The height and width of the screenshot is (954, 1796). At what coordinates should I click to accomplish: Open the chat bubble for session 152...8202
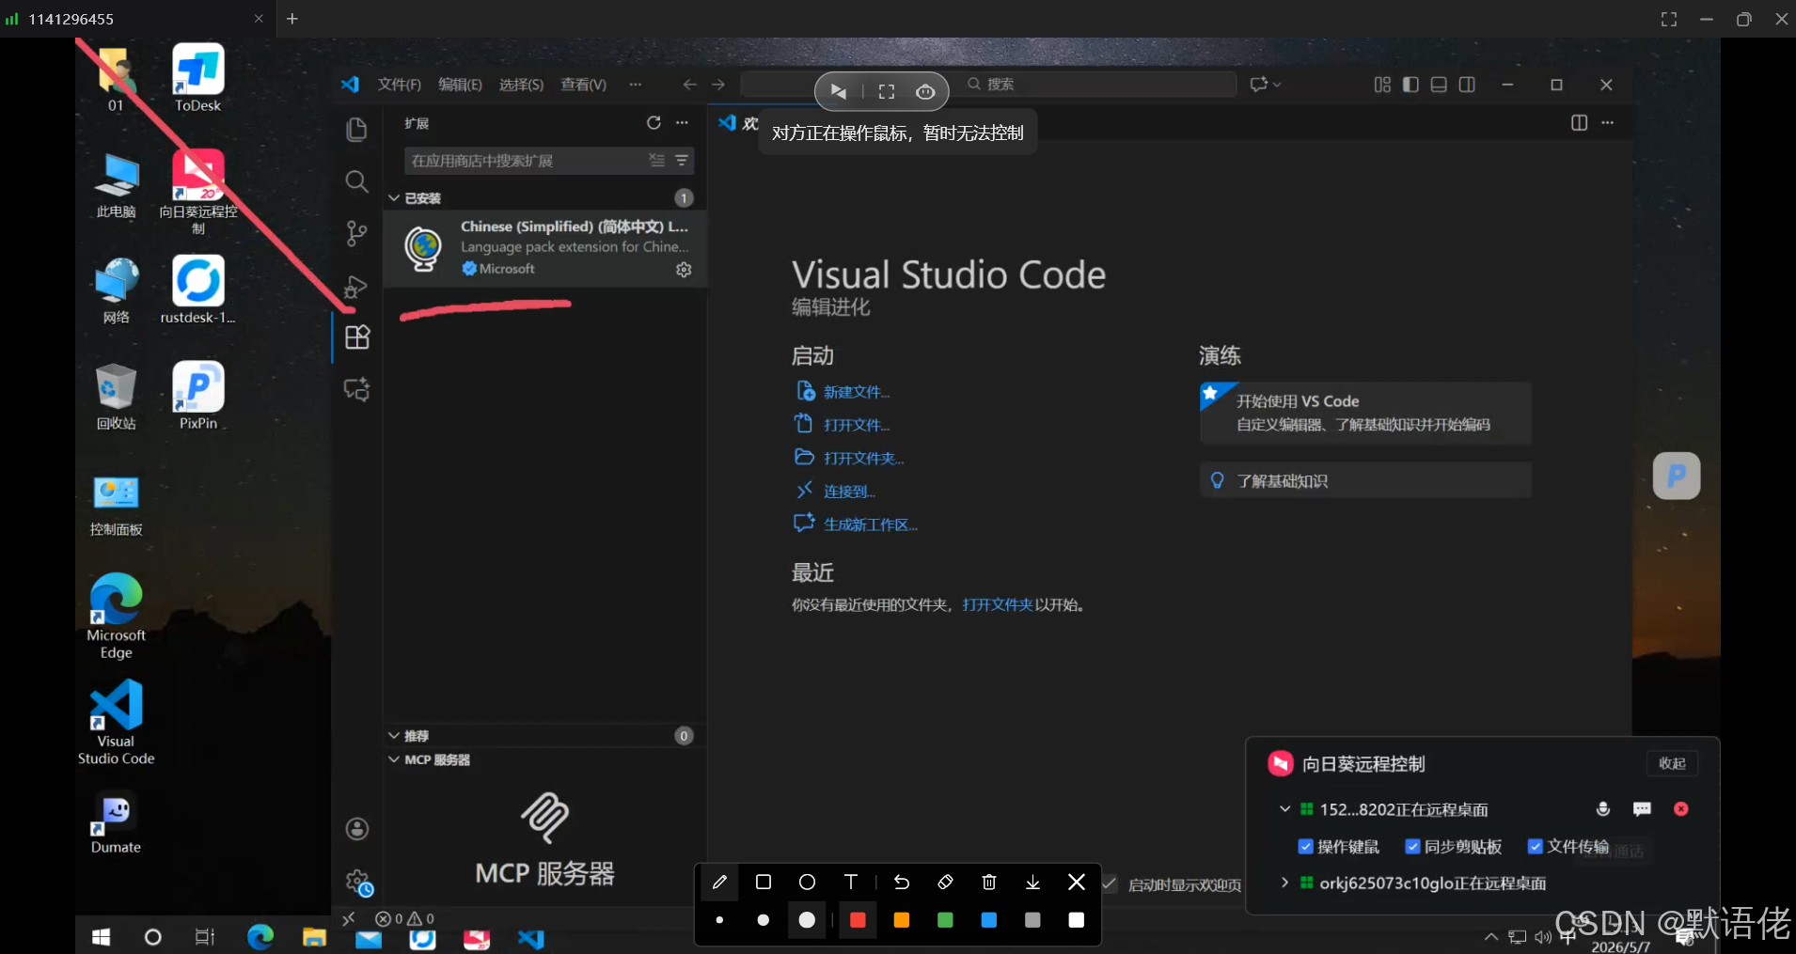(x=1642, y=809)
